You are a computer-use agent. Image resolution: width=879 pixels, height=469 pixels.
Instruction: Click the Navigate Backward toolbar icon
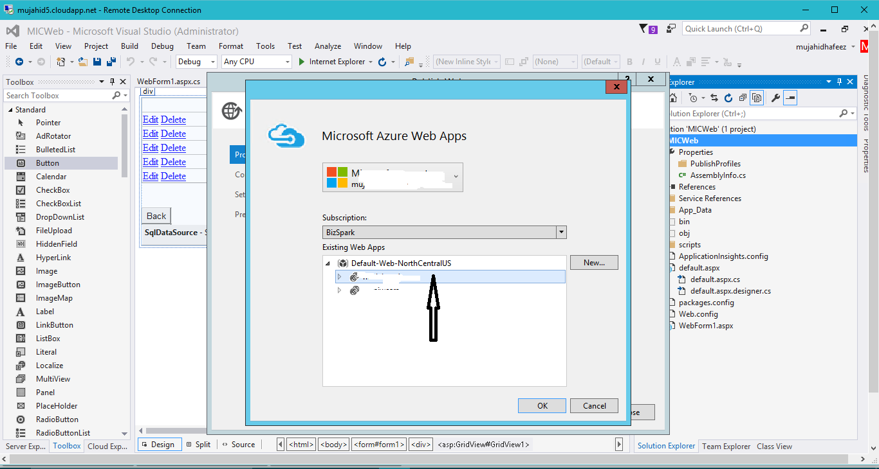(x=19, y=62)
